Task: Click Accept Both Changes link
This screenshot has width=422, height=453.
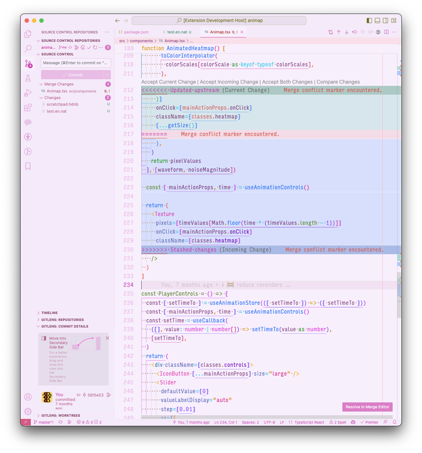Action: tap(287, 82)
